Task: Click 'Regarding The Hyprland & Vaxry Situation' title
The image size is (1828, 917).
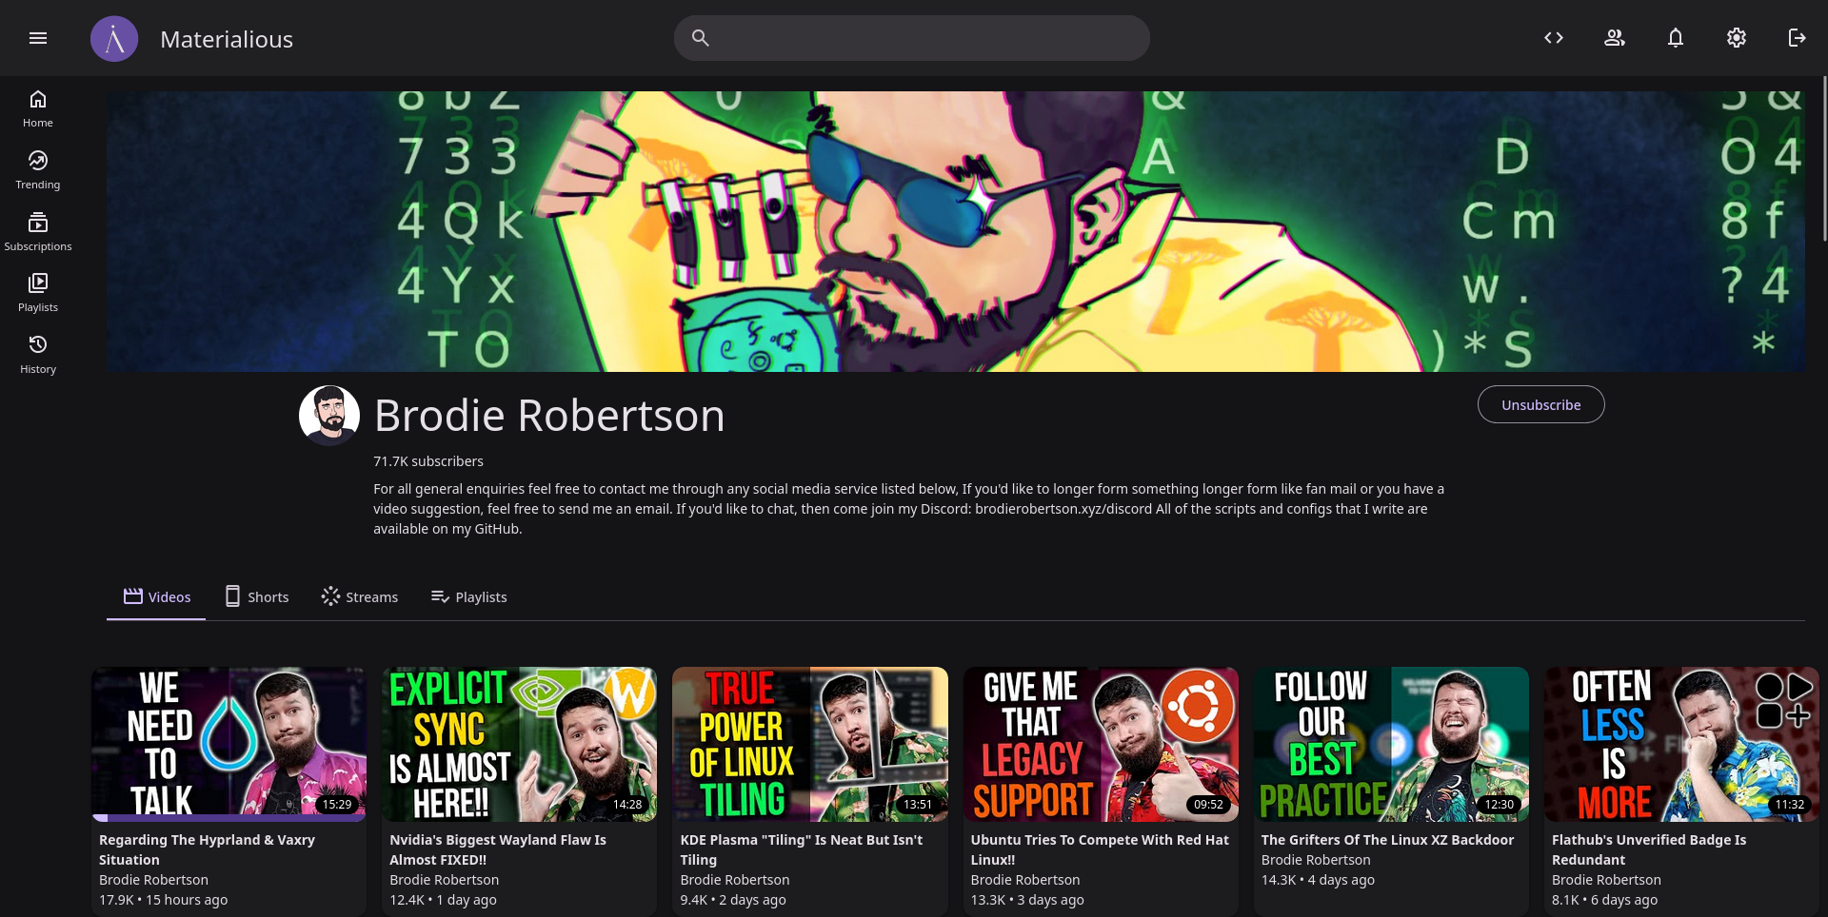Action: [207, 849]
